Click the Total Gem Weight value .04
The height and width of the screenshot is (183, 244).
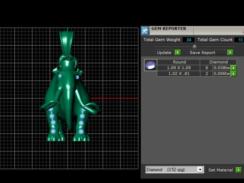pyautogui.click(x=189, y=40)
